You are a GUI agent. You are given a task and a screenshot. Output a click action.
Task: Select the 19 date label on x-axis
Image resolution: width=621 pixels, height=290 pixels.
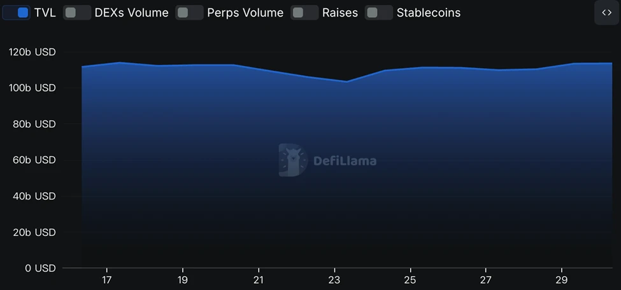coord(183,280)
